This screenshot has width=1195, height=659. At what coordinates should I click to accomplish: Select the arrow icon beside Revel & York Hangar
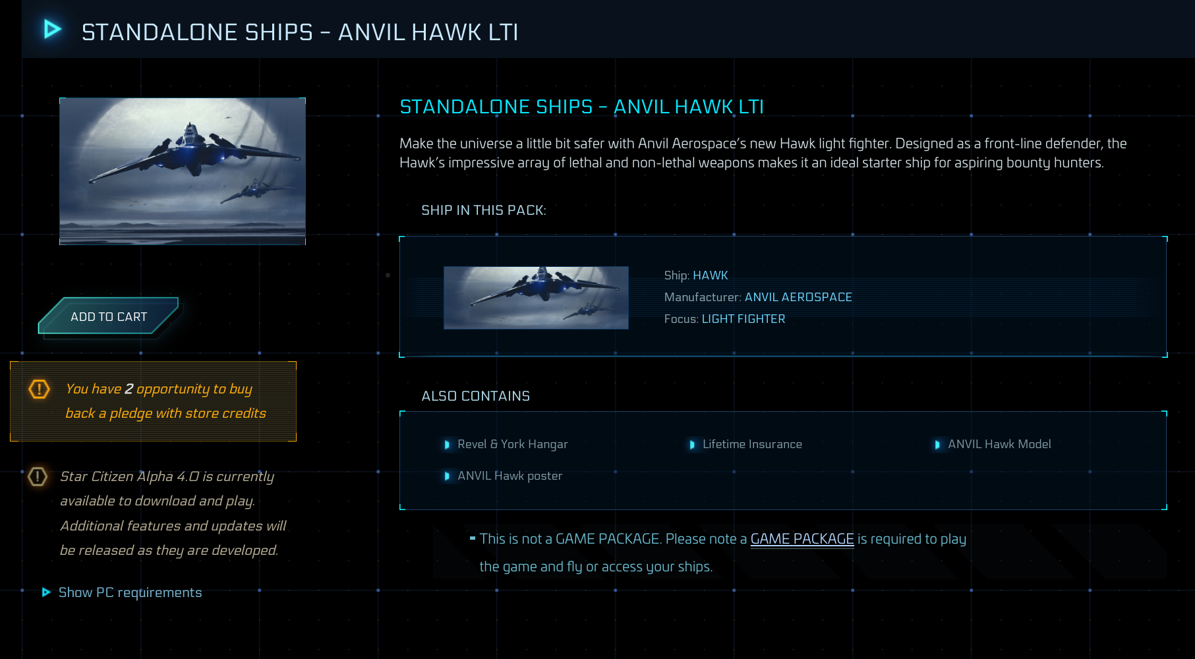click(x=447, y=444)
